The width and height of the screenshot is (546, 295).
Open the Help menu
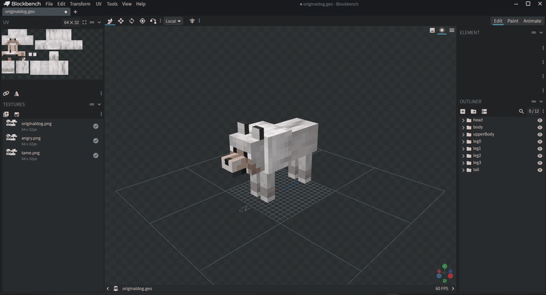click(141, 4)
